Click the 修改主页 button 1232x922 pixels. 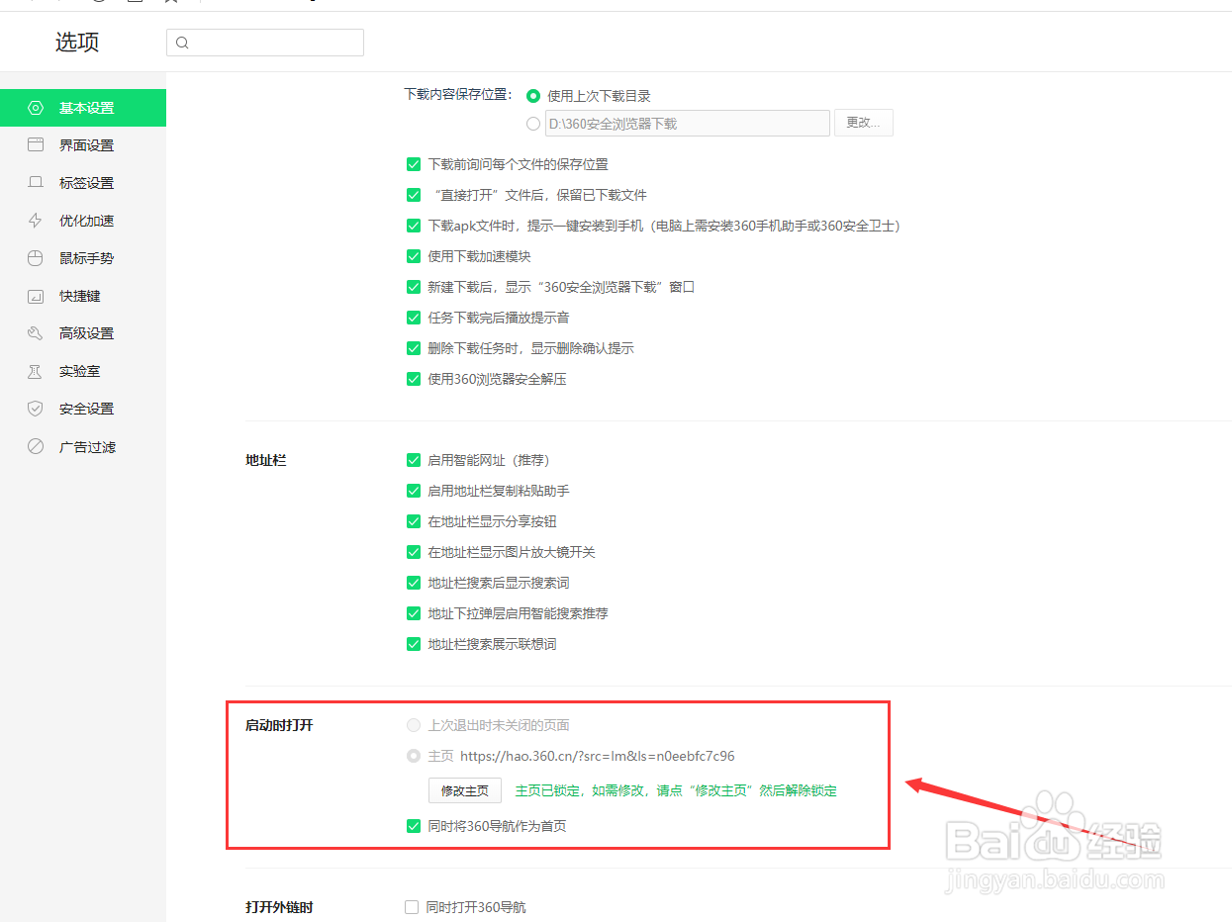coord(464,789)
